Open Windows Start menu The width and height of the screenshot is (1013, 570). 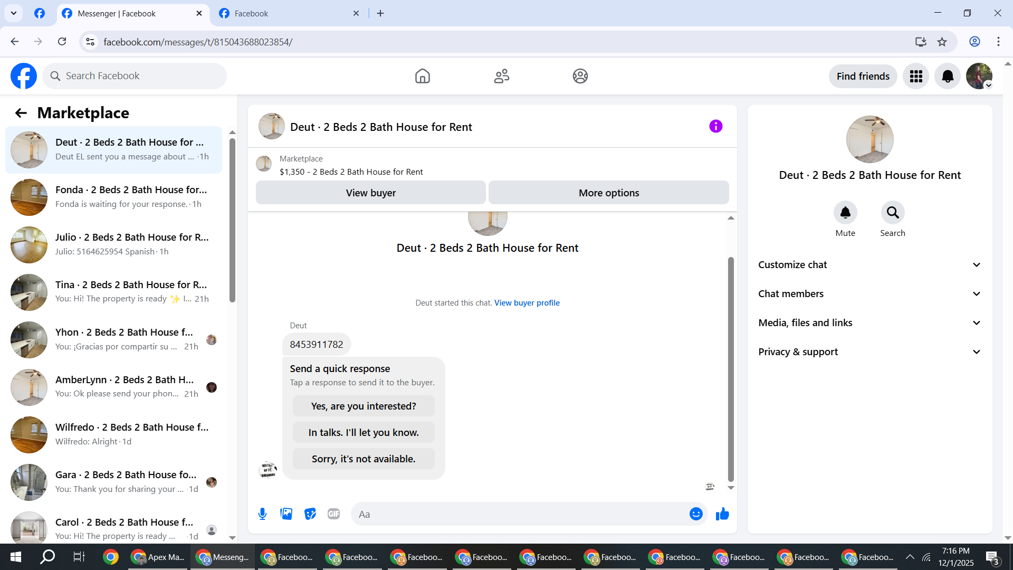coord(16,557)
